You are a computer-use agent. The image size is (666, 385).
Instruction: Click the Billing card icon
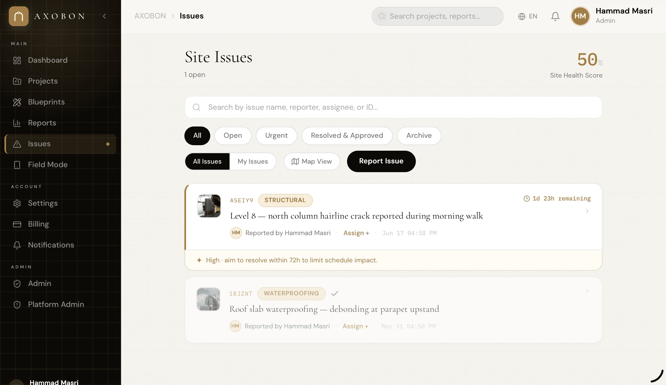click(17, 224)
